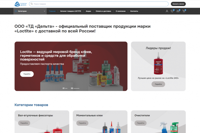Click the Категории товаров heading
The width and height of the screenshot is (200, 133).
point(31,105)
